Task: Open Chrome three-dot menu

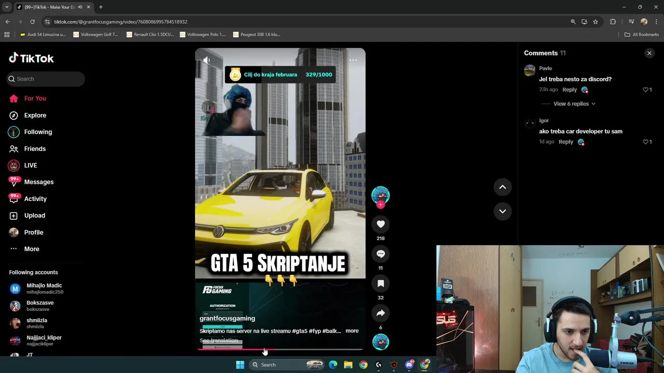Action: 656,22
